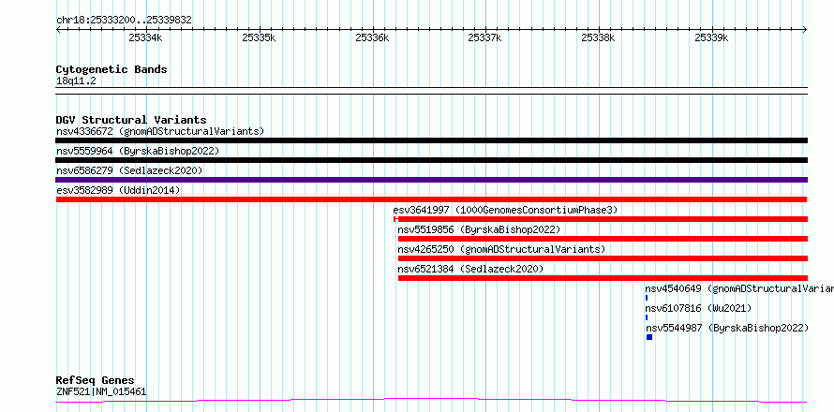The width and height of the screenshot is (834, 412).
Task: Click the DGV Structural Variants track title
Action: [x=131, y=120]
